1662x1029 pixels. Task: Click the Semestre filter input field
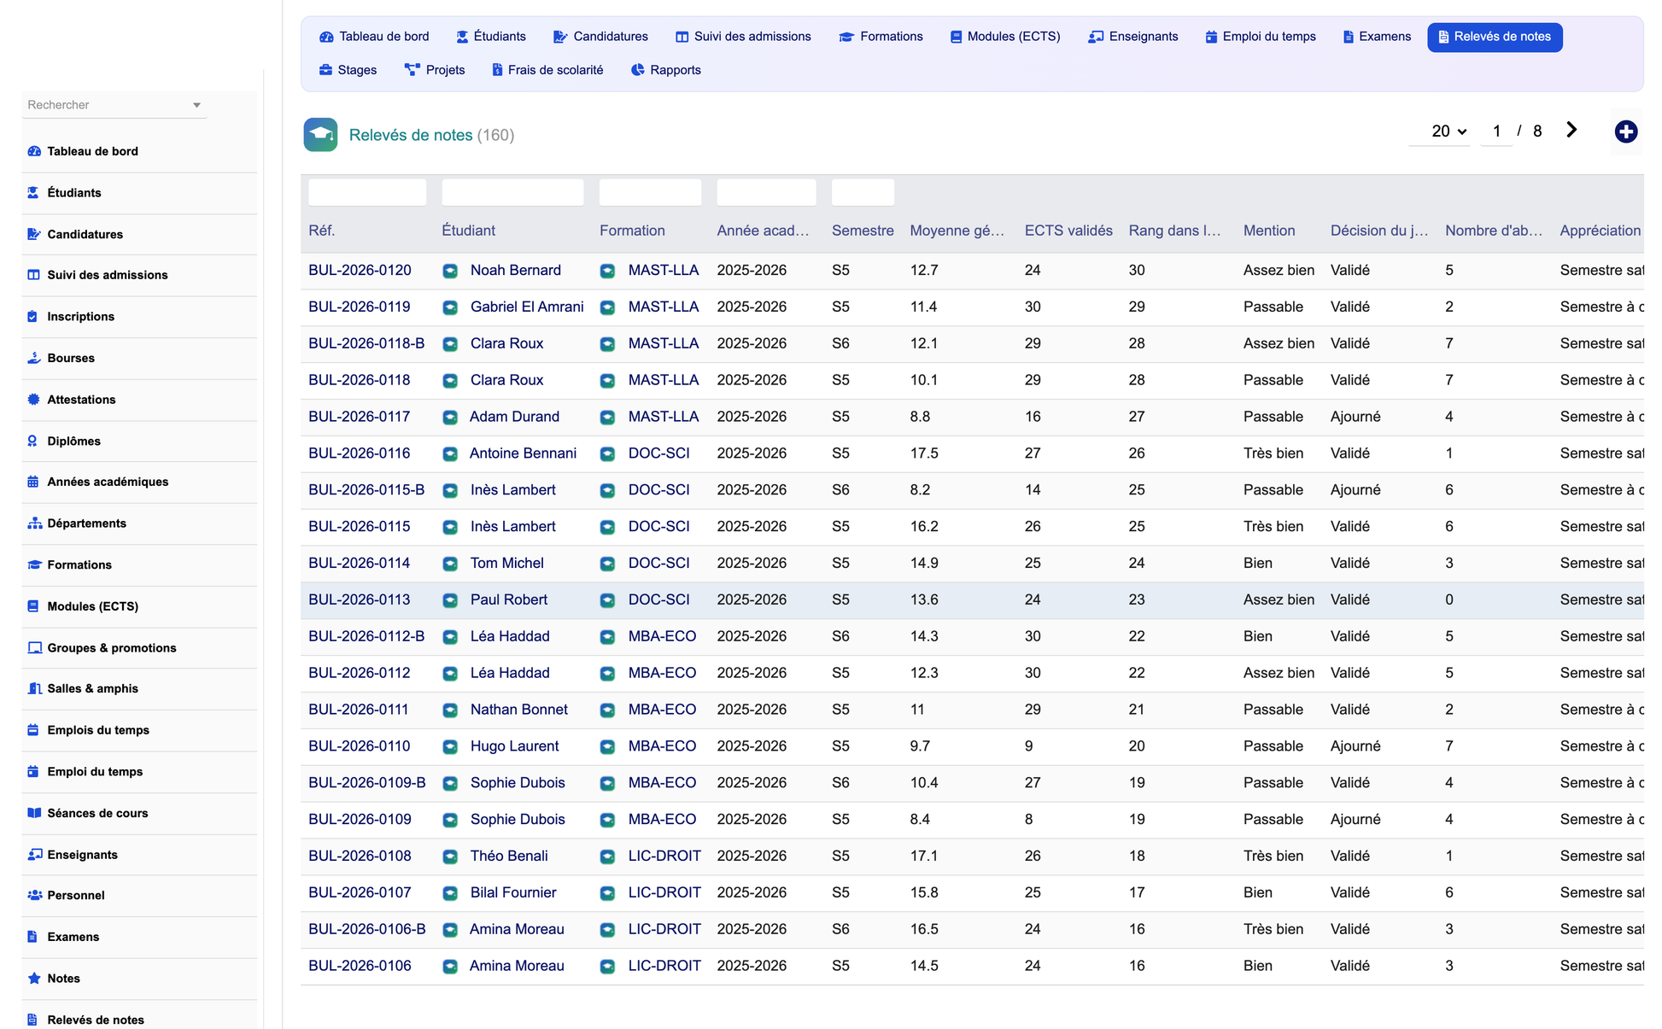click(863, 192)
